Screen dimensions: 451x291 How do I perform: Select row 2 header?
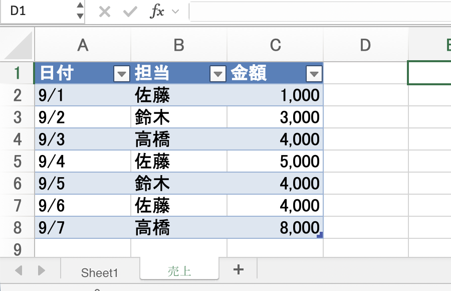[17, 95]
